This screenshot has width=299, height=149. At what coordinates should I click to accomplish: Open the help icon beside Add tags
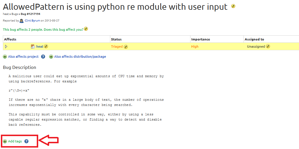point(26,141)
